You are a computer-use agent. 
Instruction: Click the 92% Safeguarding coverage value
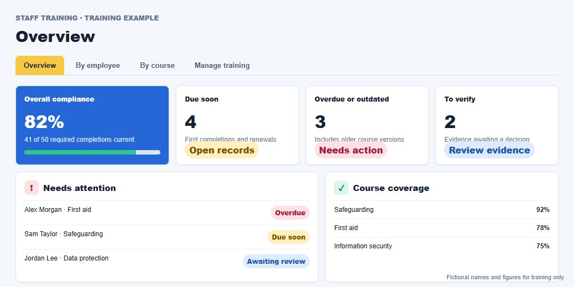click(543, 210)
